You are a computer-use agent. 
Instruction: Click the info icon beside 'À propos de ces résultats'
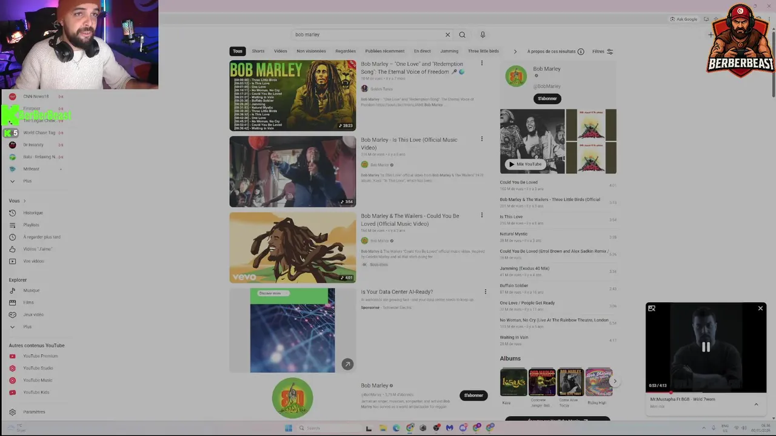(581, 51)
